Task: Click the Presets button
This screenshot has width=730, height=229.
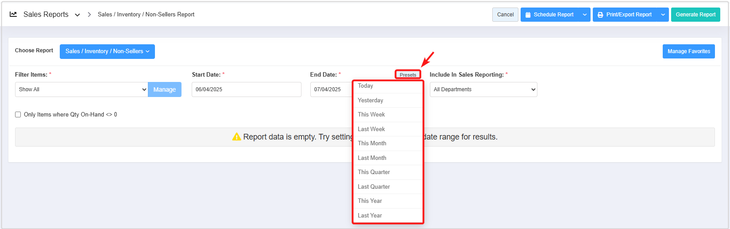Action: [408, 75]
